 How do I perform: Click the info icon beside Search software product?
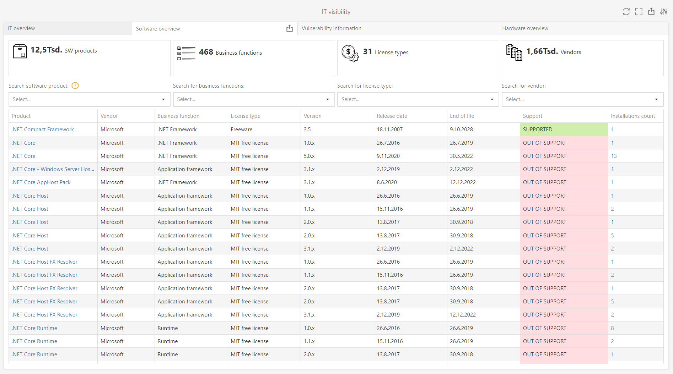point(75,86)
